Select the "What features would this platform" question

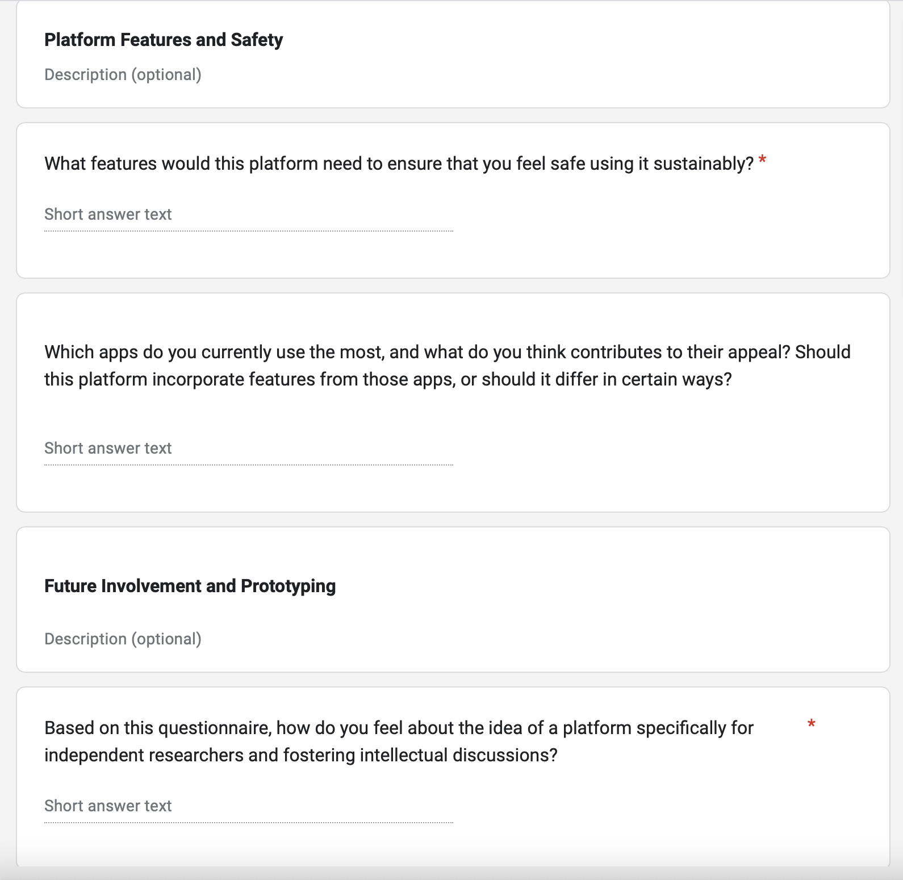[x=399, y=164]
